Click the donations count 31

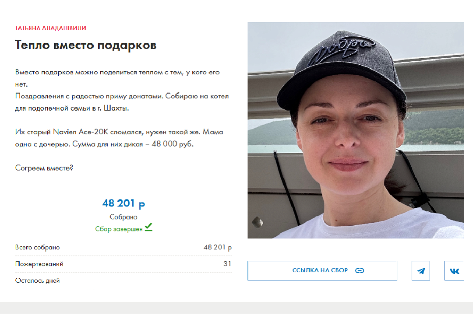coord(227,264)
